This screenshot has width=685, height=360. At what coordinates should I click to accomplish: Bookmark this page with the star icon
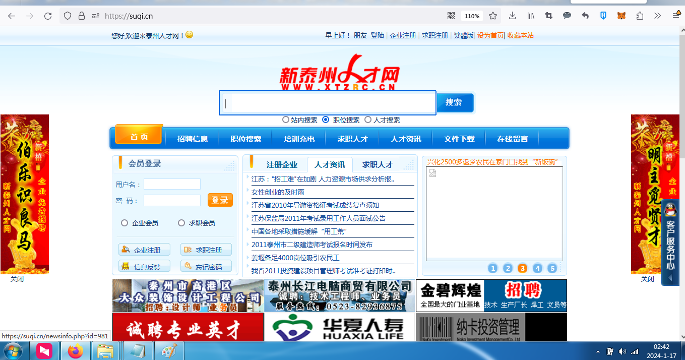point(493,16)
